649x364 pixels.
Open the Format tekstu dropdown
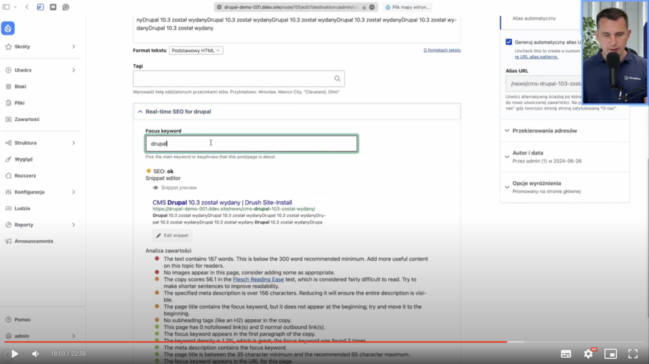point(196,51)
